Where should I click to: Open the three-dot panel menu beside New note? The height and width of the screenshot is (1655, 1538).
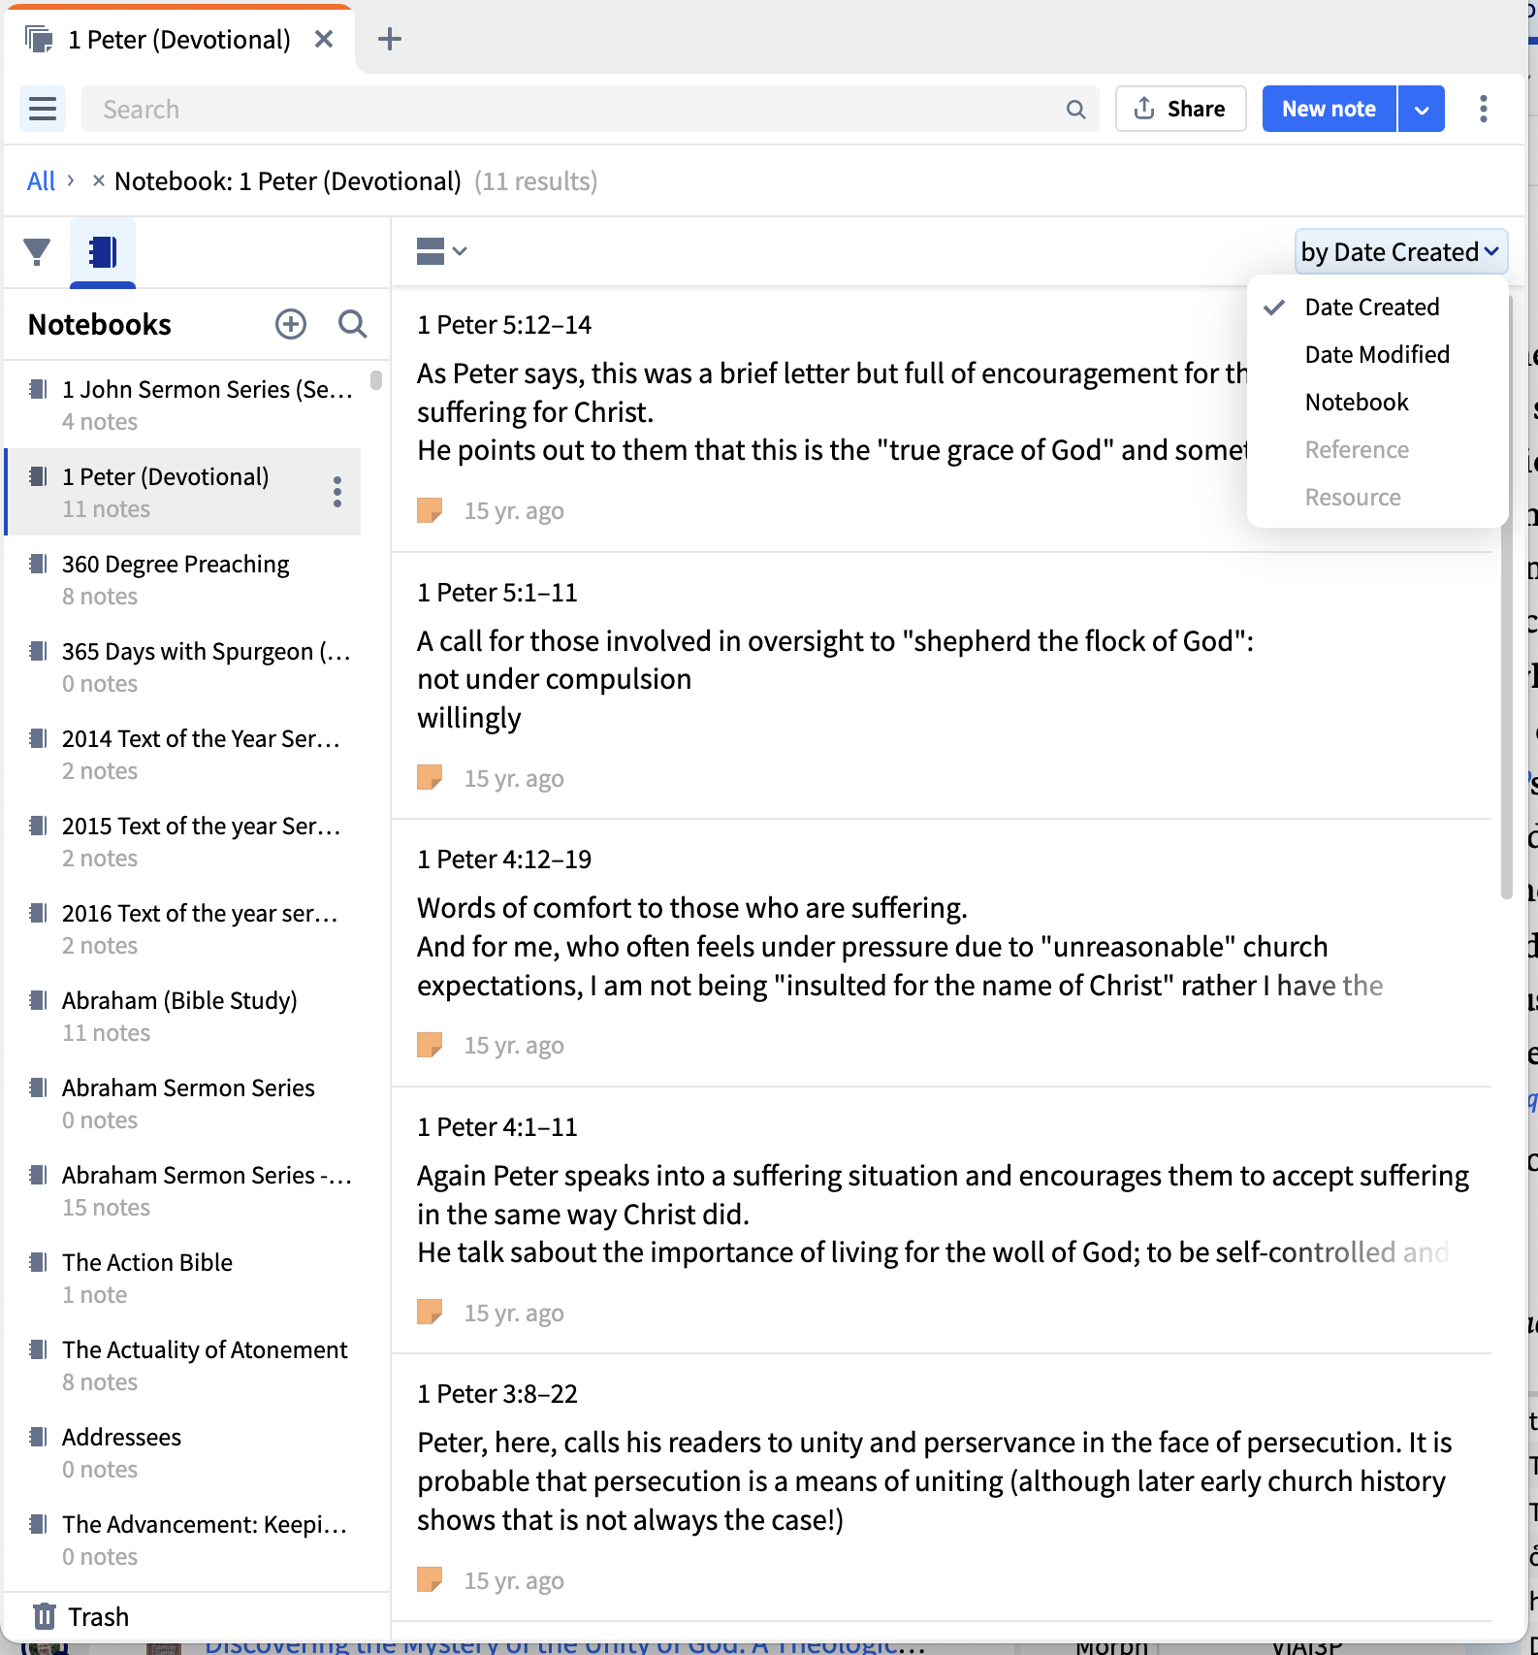1483,109
